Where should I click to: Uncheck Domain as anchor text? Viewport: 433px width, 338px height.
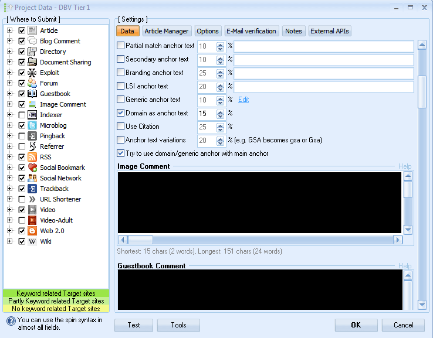click(121, 113)
